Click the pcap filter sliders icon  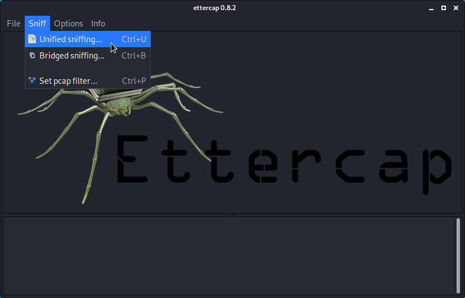tap(32, 80)
